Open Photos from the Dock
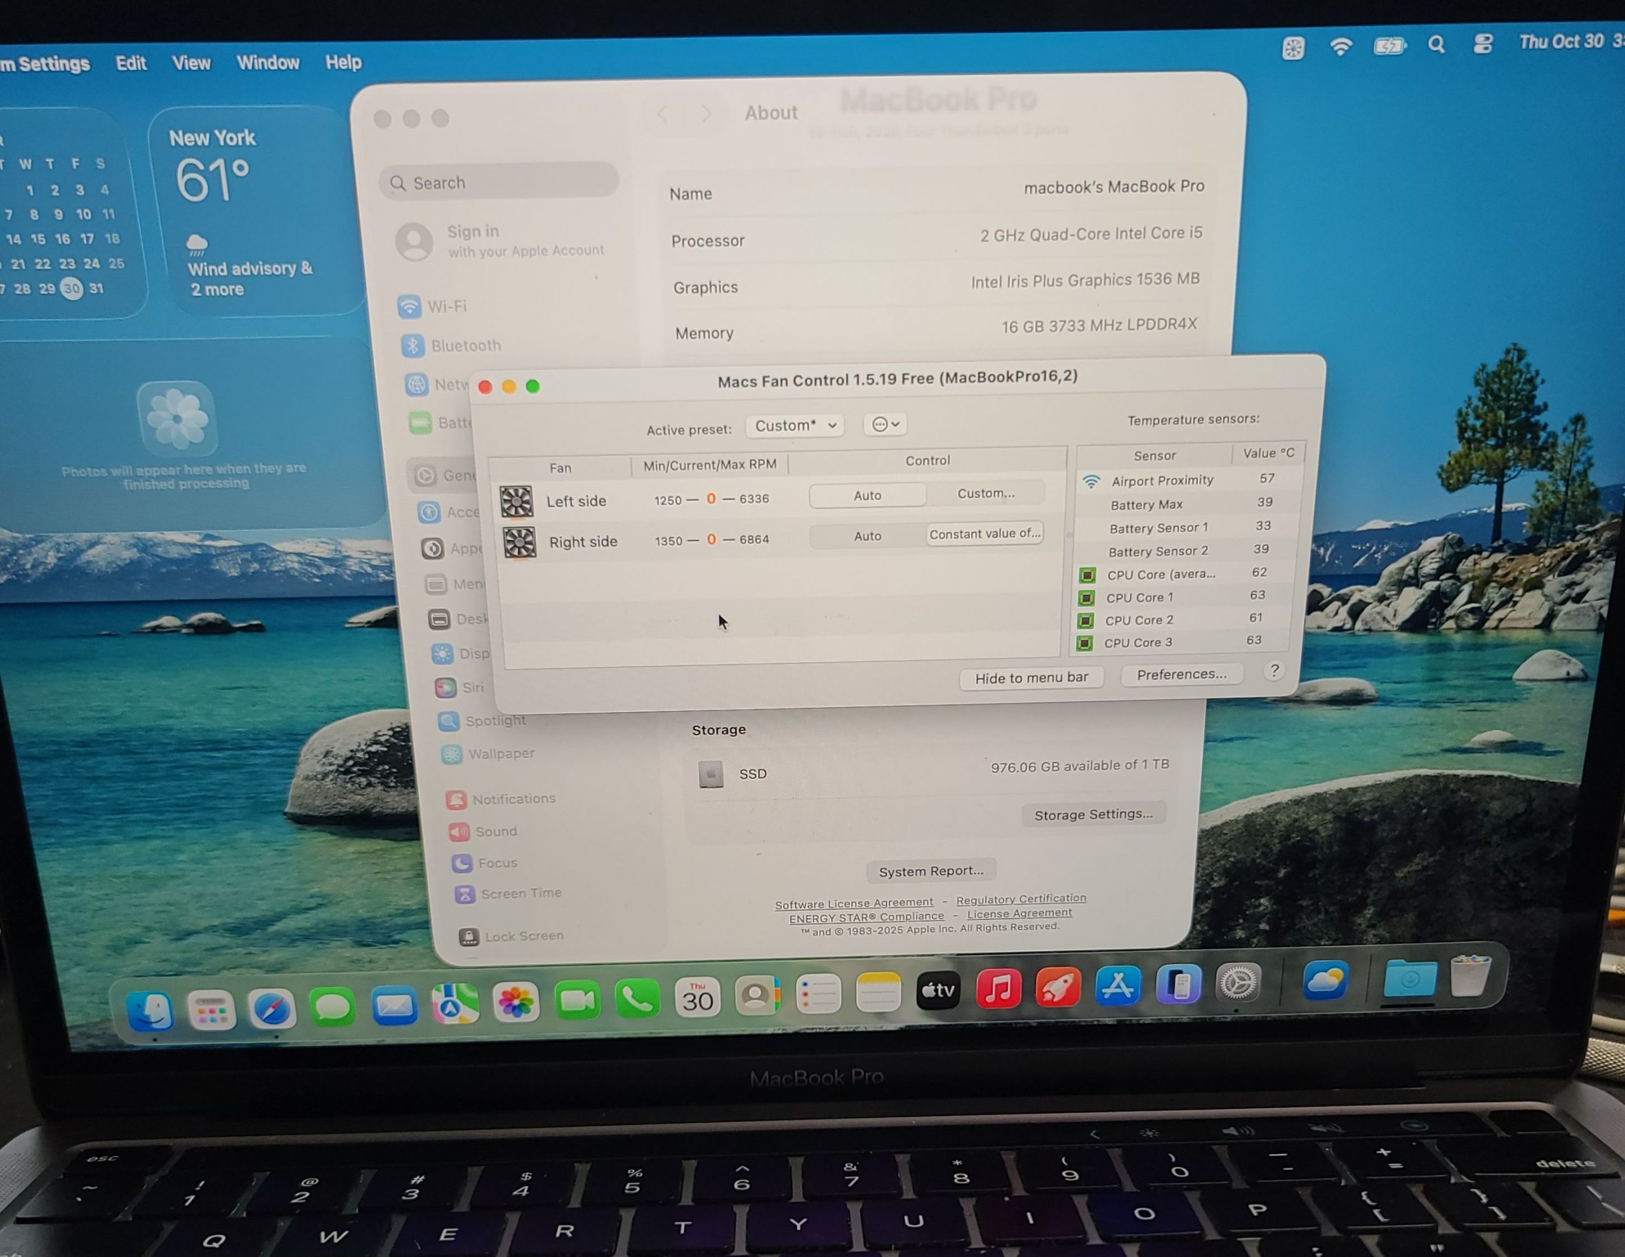The height and width of the screenshot is (1257, 1625). pos(515,1002)
